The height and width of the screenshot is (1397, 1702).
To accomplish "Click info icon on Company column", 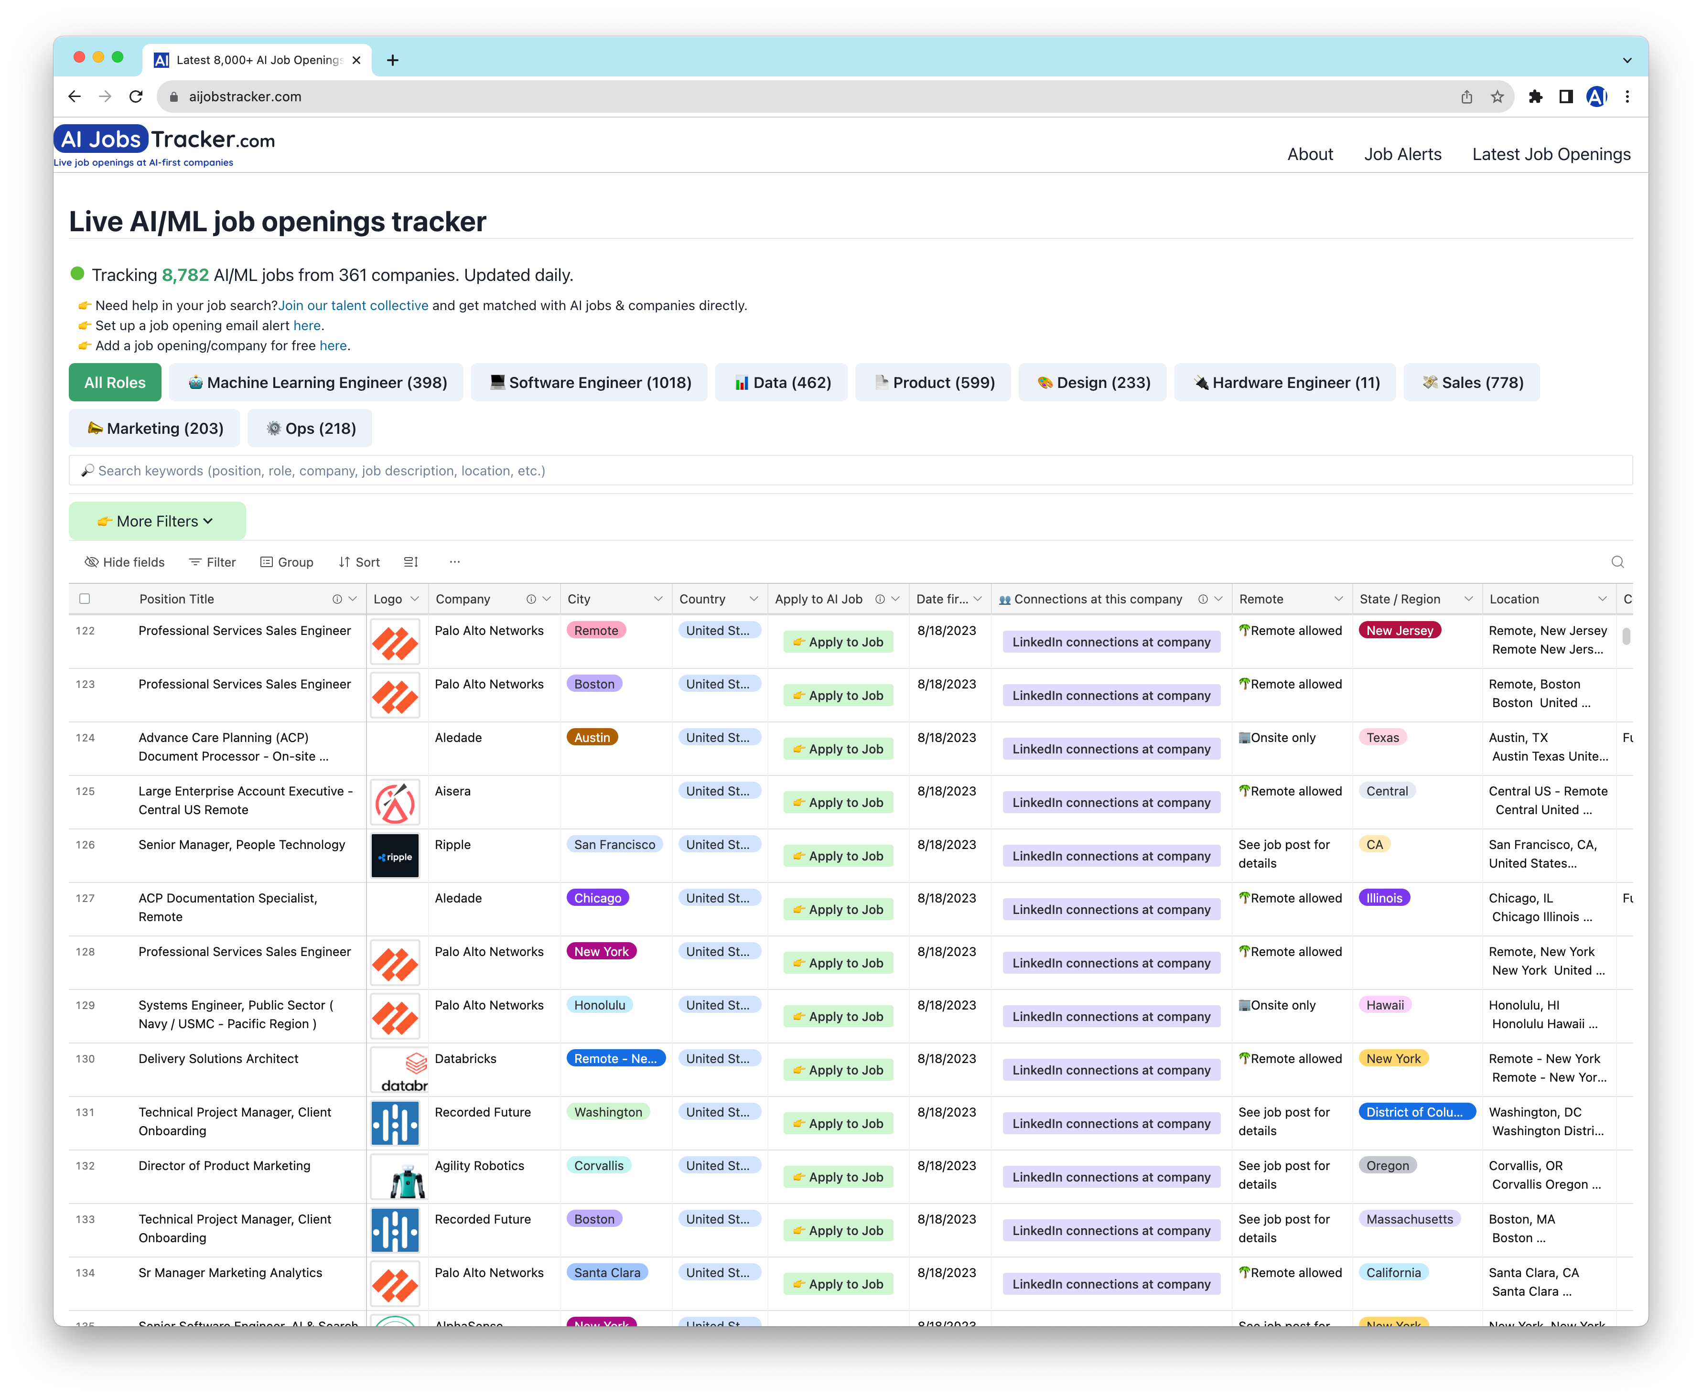I will click(531, 599).
